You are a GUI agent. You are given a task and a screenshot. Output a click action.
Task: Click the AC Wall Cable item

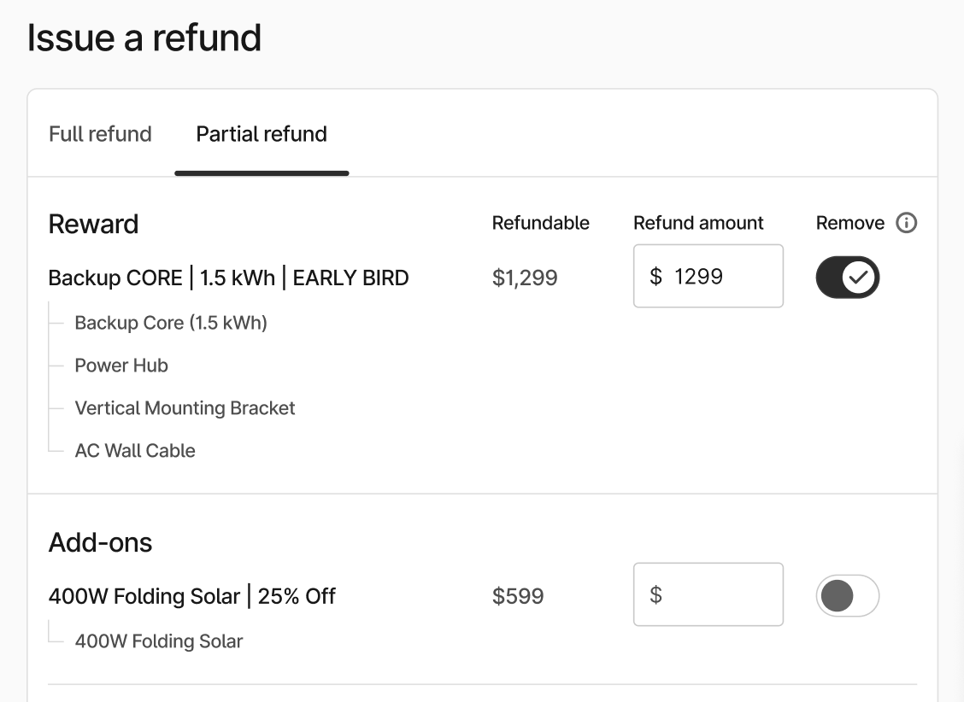[134, 450]
